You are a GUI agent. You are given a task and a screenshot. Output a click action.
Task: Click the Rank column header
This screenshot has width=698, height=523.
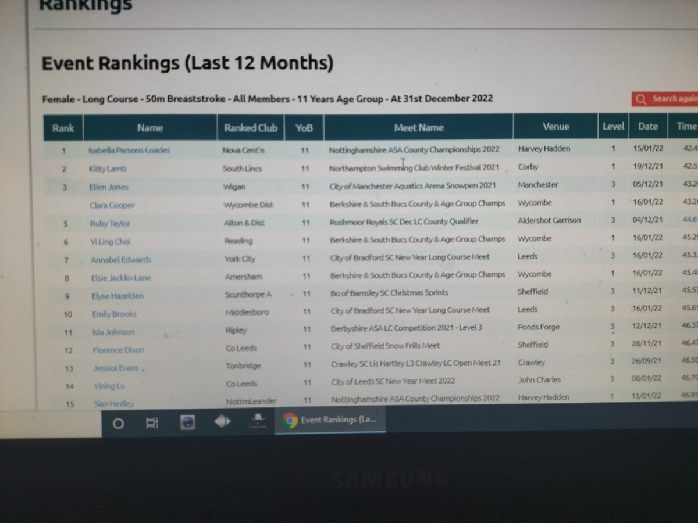click(63, 127)
